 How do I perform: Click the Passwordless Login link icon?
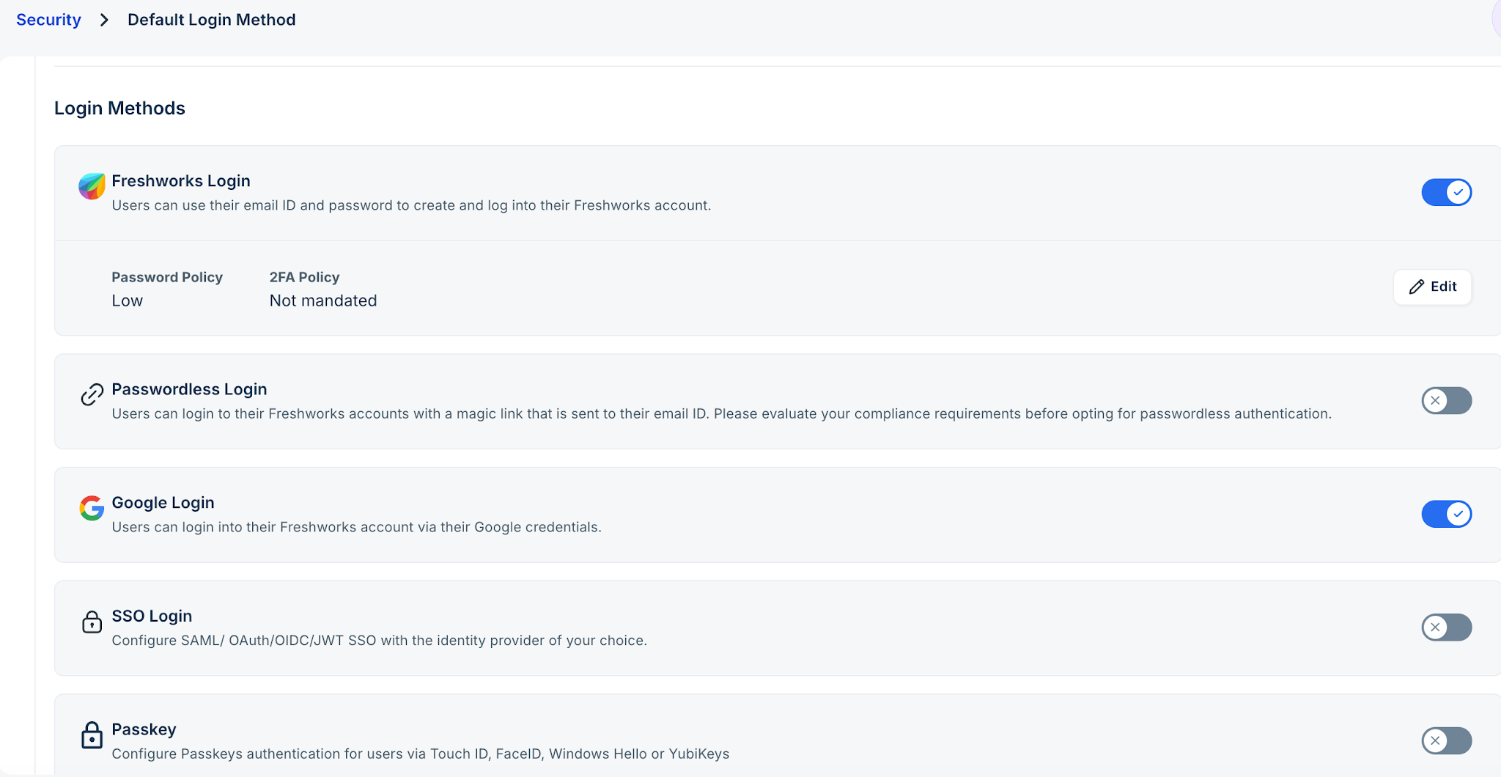point(92,394)
